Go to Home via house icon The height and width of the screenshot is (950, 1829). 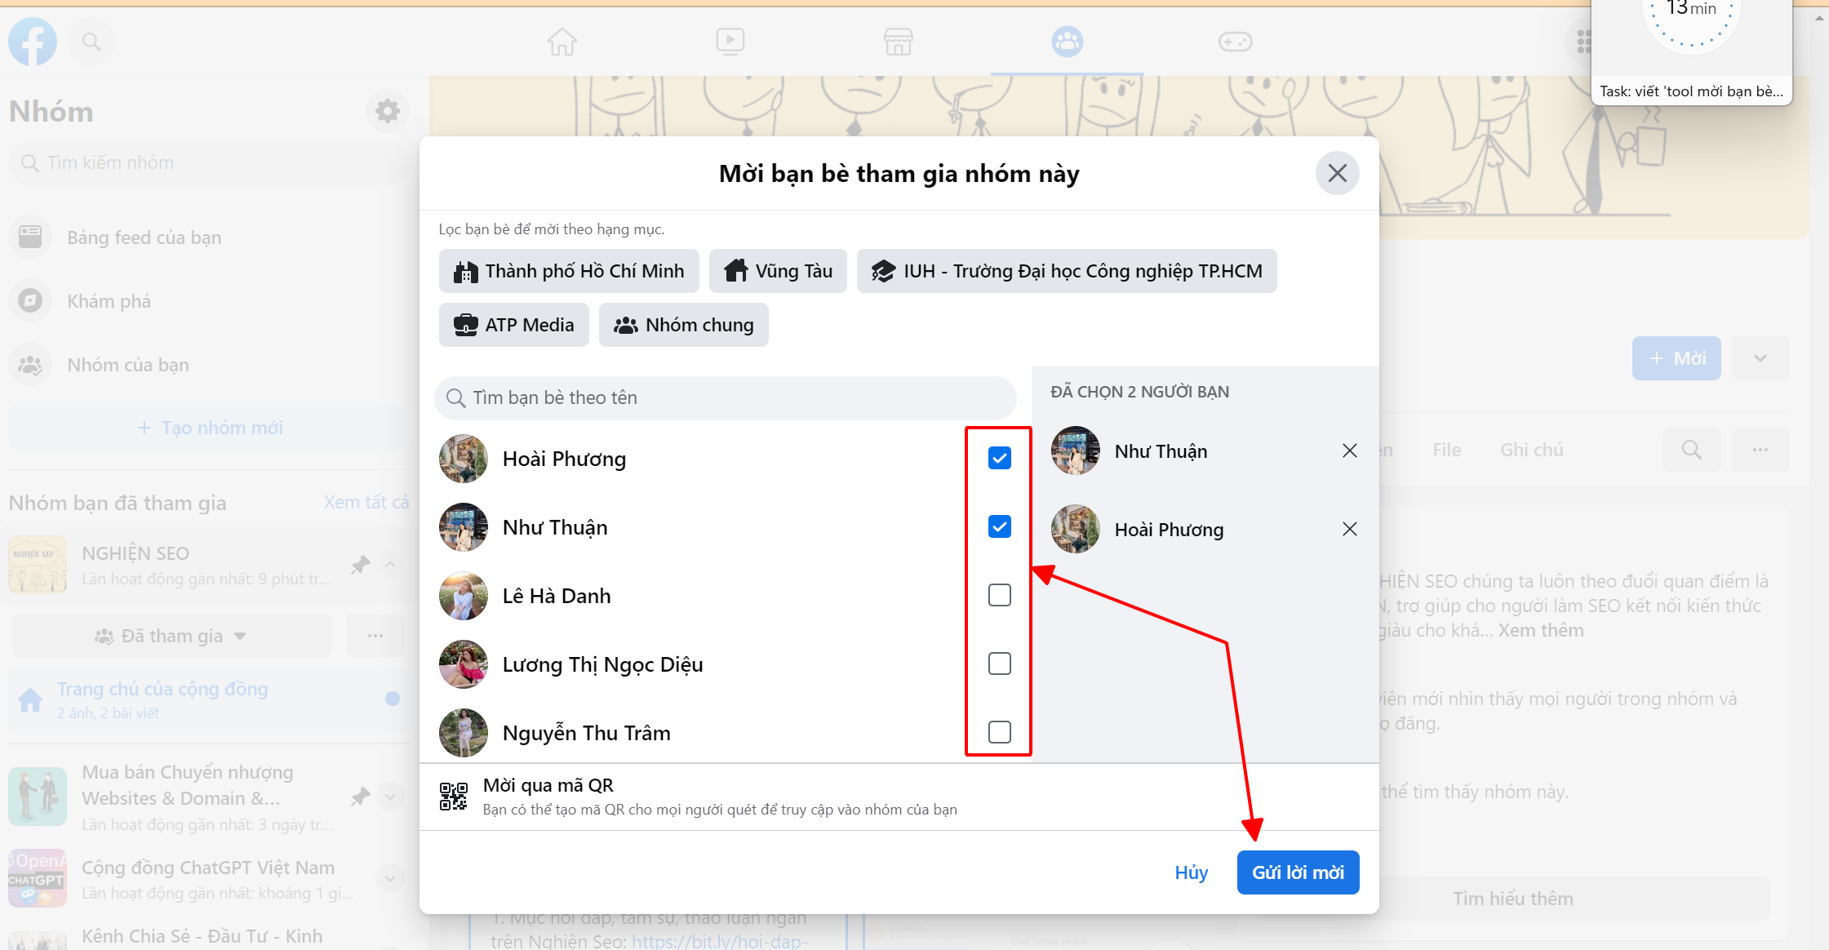(562, 41)
